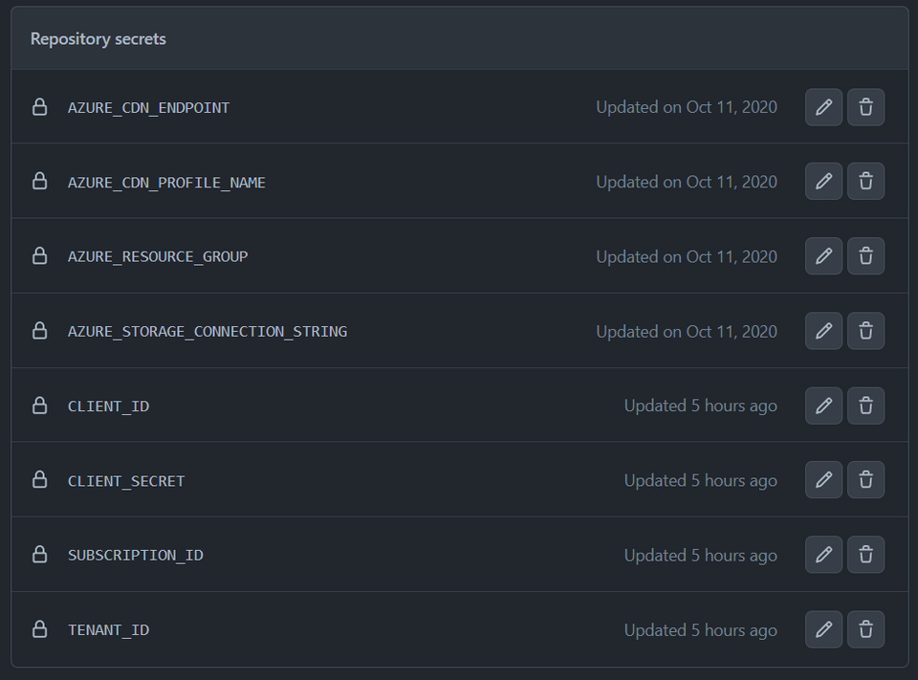Screen dimensions: 918x680
Task: Delete the TENANT_ID secret
Action: (865, 629)
